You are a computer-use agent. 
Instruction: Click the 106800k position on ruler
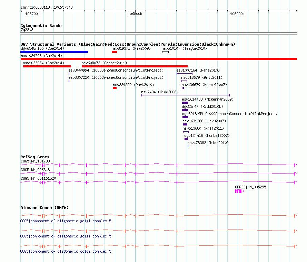[x=135, y=14]
